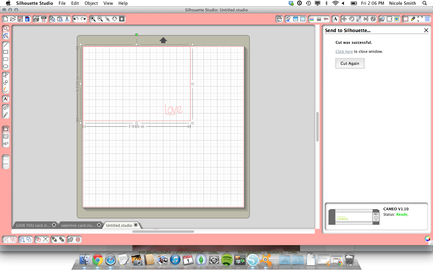Close the LOVE YOU card tab
Viewport: 433px width, 270px height.
click(54, 225)
